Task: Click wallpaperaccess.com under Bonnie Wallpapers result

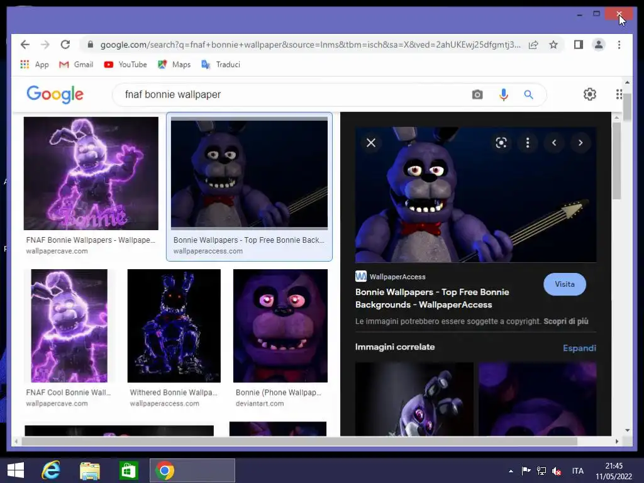Action: pos(208,251)
